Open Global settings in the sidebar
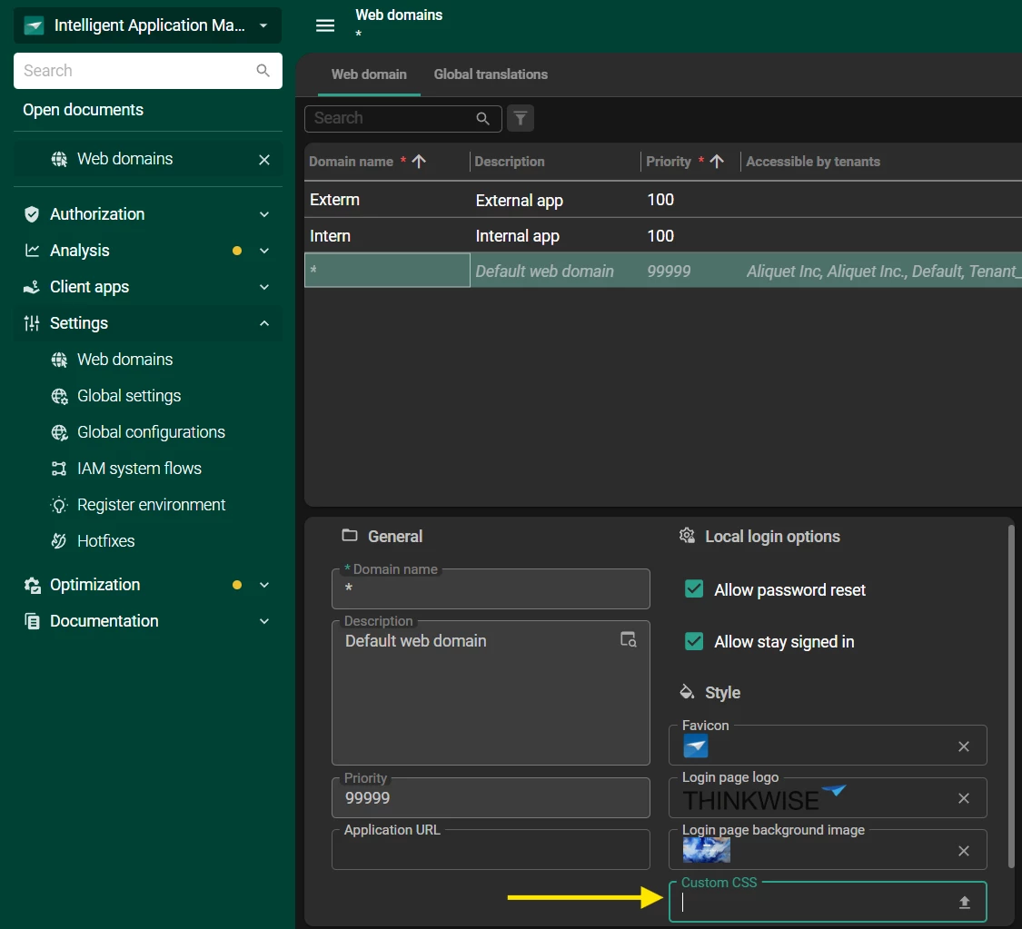This screenshot has height=929, width=1022. (x=129, y=396)
